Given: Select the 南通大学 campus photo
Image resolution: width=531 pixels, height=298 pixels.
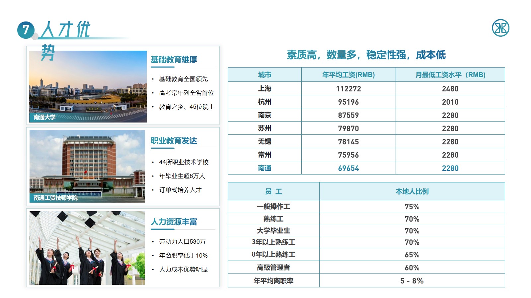Looking at the screenshot, I should click(x=88, y=86).
